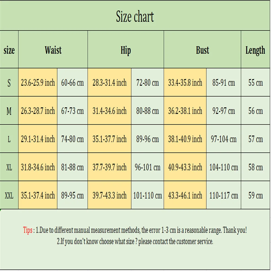271x271 pixels.
Task: Click the 92-97 cm bust cell
Action: point(224,111)
